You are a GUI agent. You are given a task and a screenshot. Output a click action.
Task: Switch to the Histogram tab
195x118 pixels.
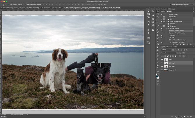click(171, 9)
